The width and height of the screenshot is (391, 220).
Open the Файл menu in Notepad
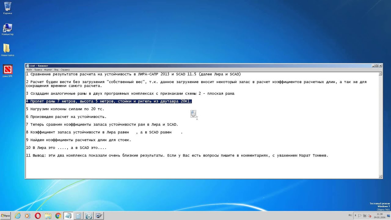click(x=29, y=70)
